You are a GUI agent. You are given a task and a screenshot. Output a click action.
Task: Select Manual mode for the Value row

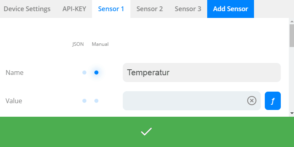(x=96, y=101)
